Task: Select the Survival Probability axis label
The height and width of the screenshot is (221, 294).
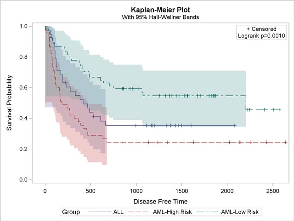Action: coord(9,103)
